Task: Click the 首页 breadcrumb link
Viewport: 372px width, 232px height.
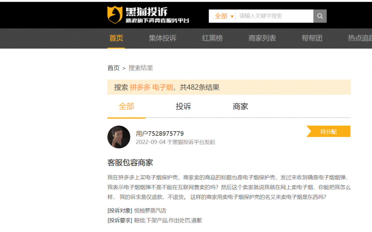Action: [113, 68]
